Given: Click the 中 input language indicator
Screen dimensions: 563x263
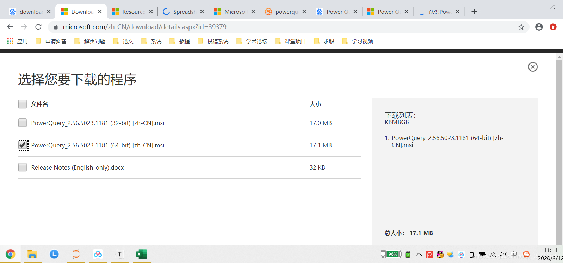Looking at the screenshot, I should pos(514,254).
